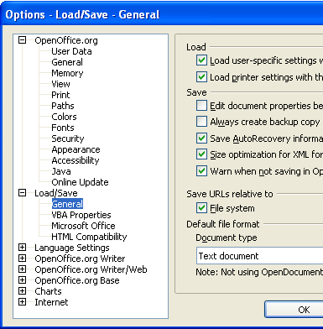Select the OpenOffice.org root label
This screenshot has height=329, width=323.
tap(66, 40)
